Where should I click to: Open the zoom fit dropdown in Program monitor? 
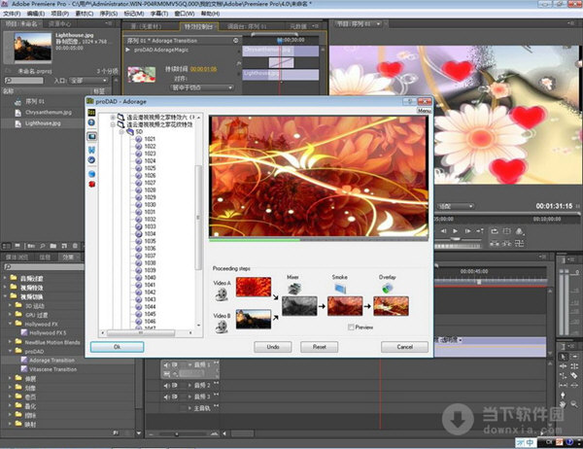(455, 206)
